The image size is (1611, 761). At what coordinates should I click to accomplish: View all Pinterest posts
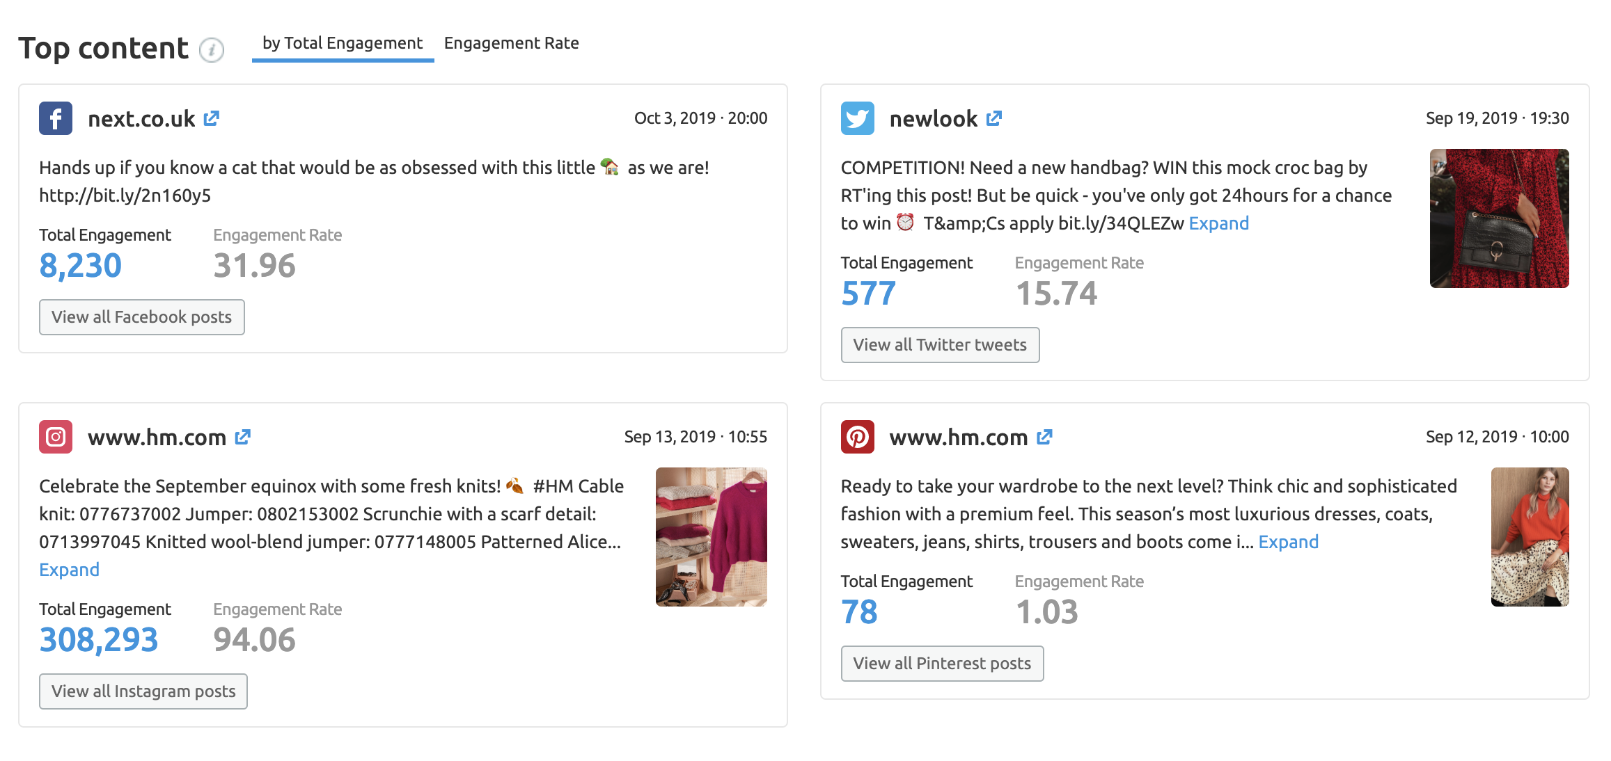[x=942, y=664]
